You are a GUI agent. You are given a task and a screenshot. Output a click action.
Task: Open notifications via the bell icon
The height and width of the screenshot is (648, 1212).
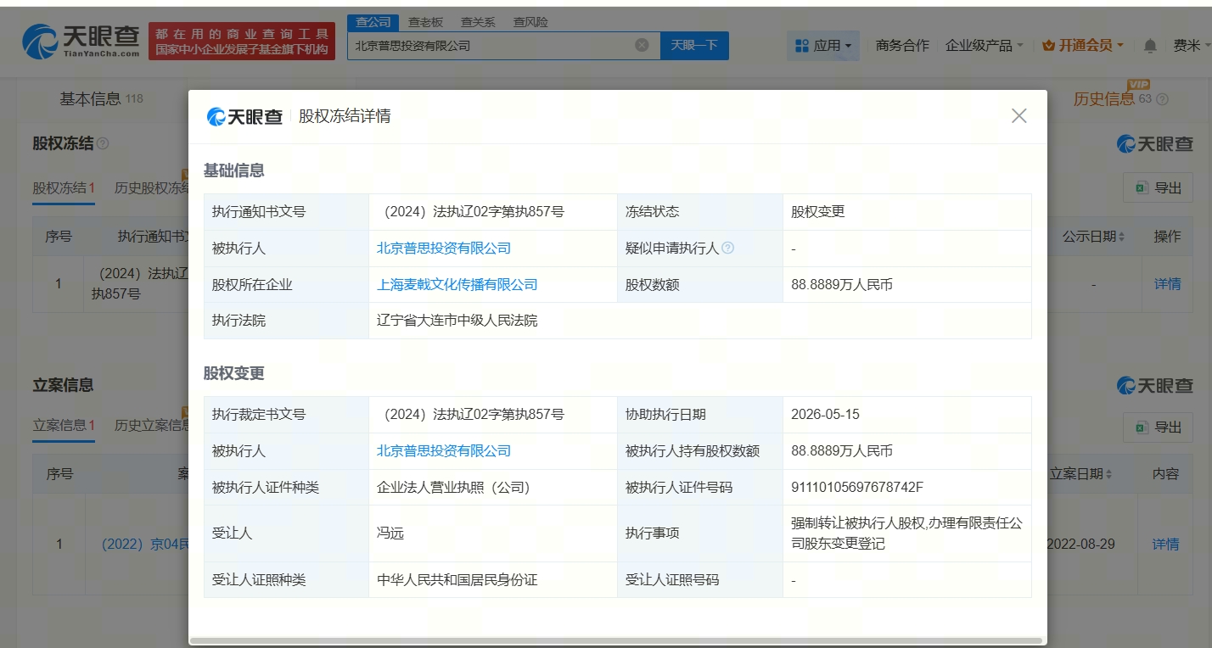pyautogui.click(x=1150, y=45)
